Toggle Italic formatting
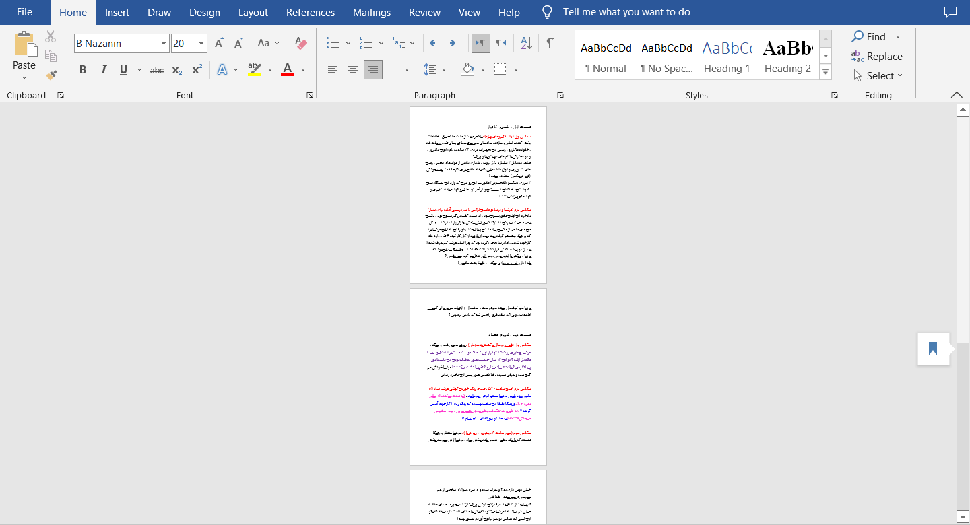 (103, 70)
